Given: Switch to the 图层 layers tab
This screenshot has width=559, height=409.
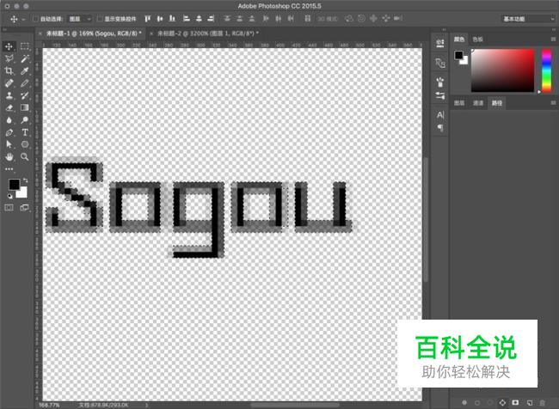Looking at the screenshot, I should 459,103.
